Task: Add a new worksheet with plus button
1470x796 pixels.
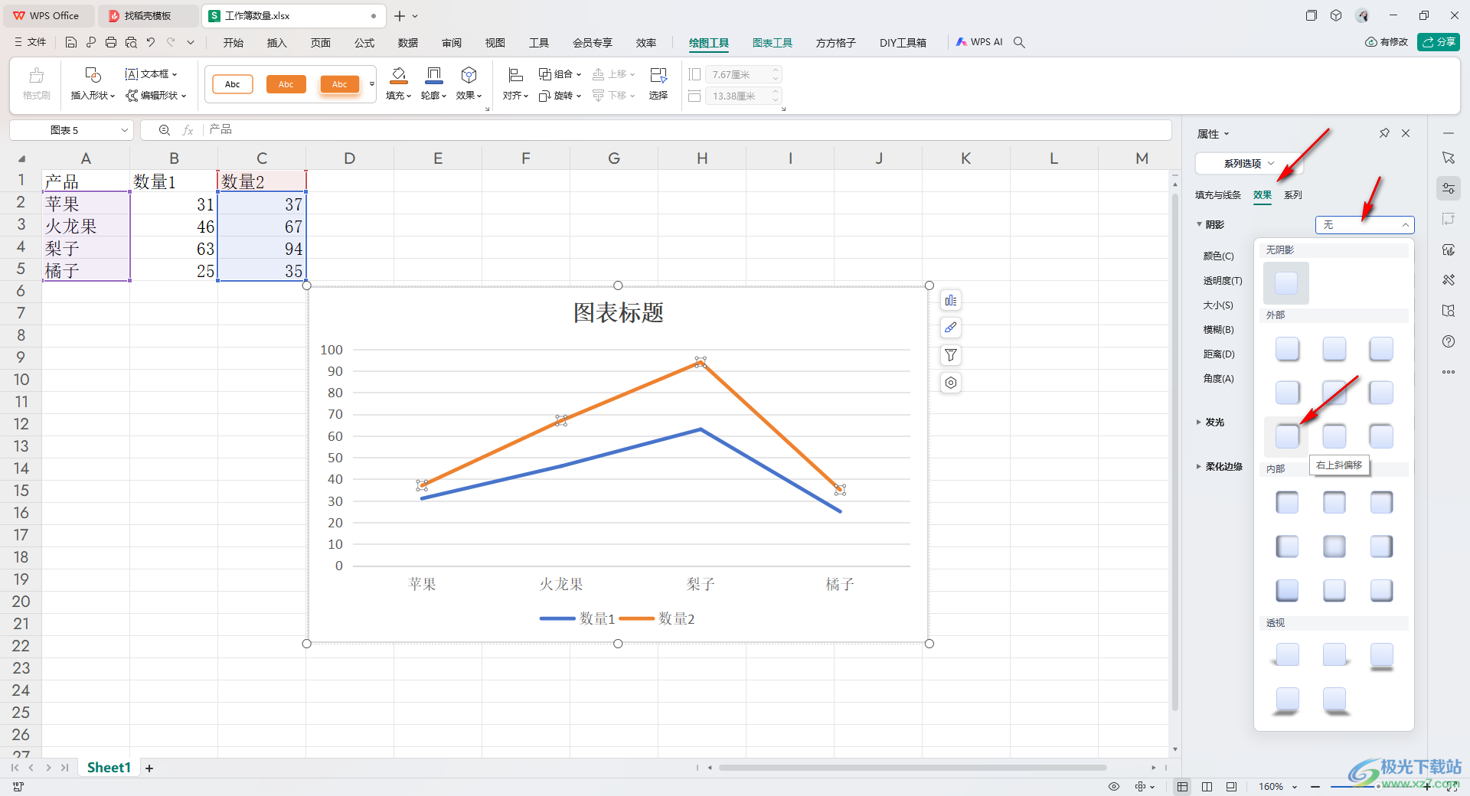Action: (149, 768)
